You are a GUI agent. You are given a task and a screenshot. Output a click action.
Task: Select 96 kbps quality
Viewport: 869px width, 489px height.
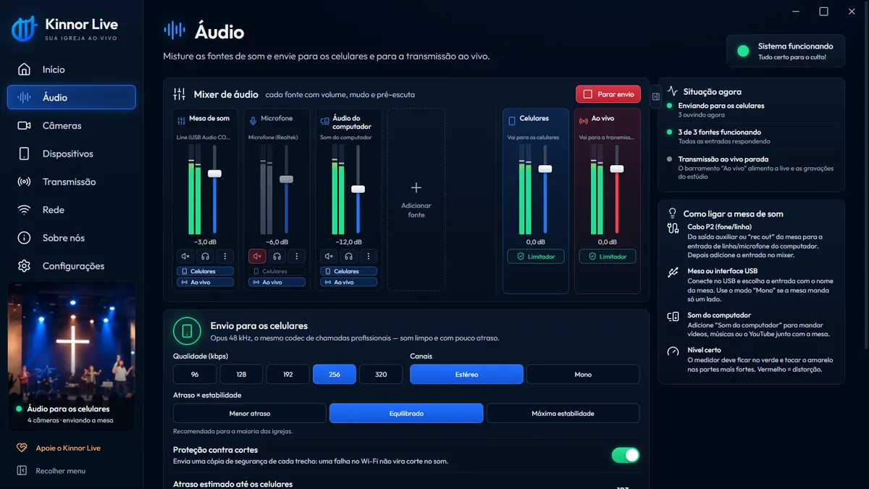coord(195,374)
